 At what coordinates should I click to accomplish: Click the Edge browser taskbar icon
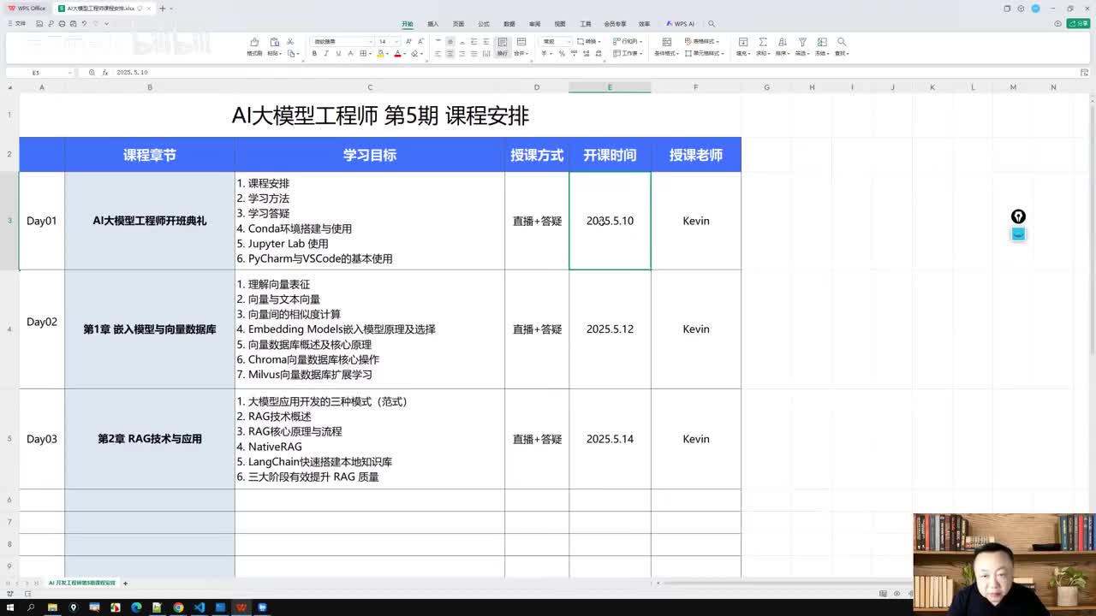click(x=136, y=607)
